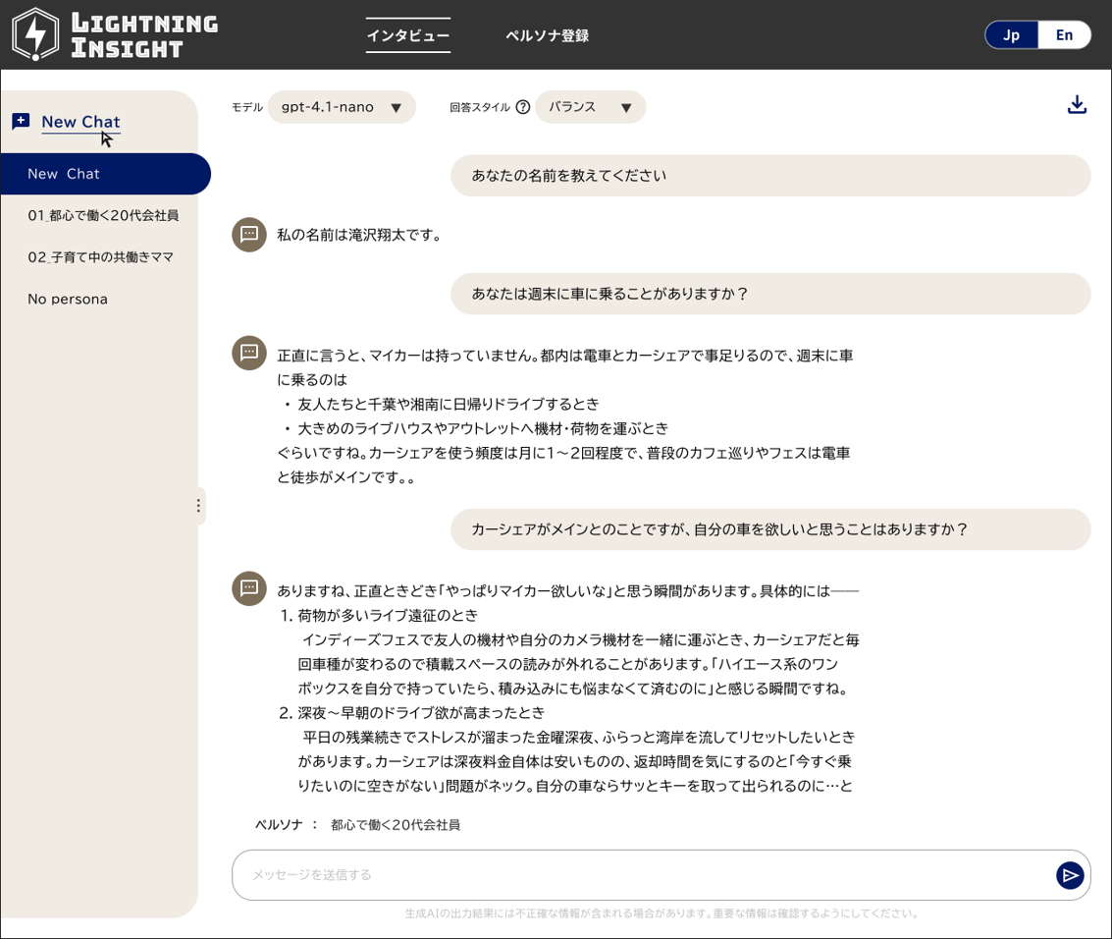Select the No persona conversation

[x=68, y=299]
